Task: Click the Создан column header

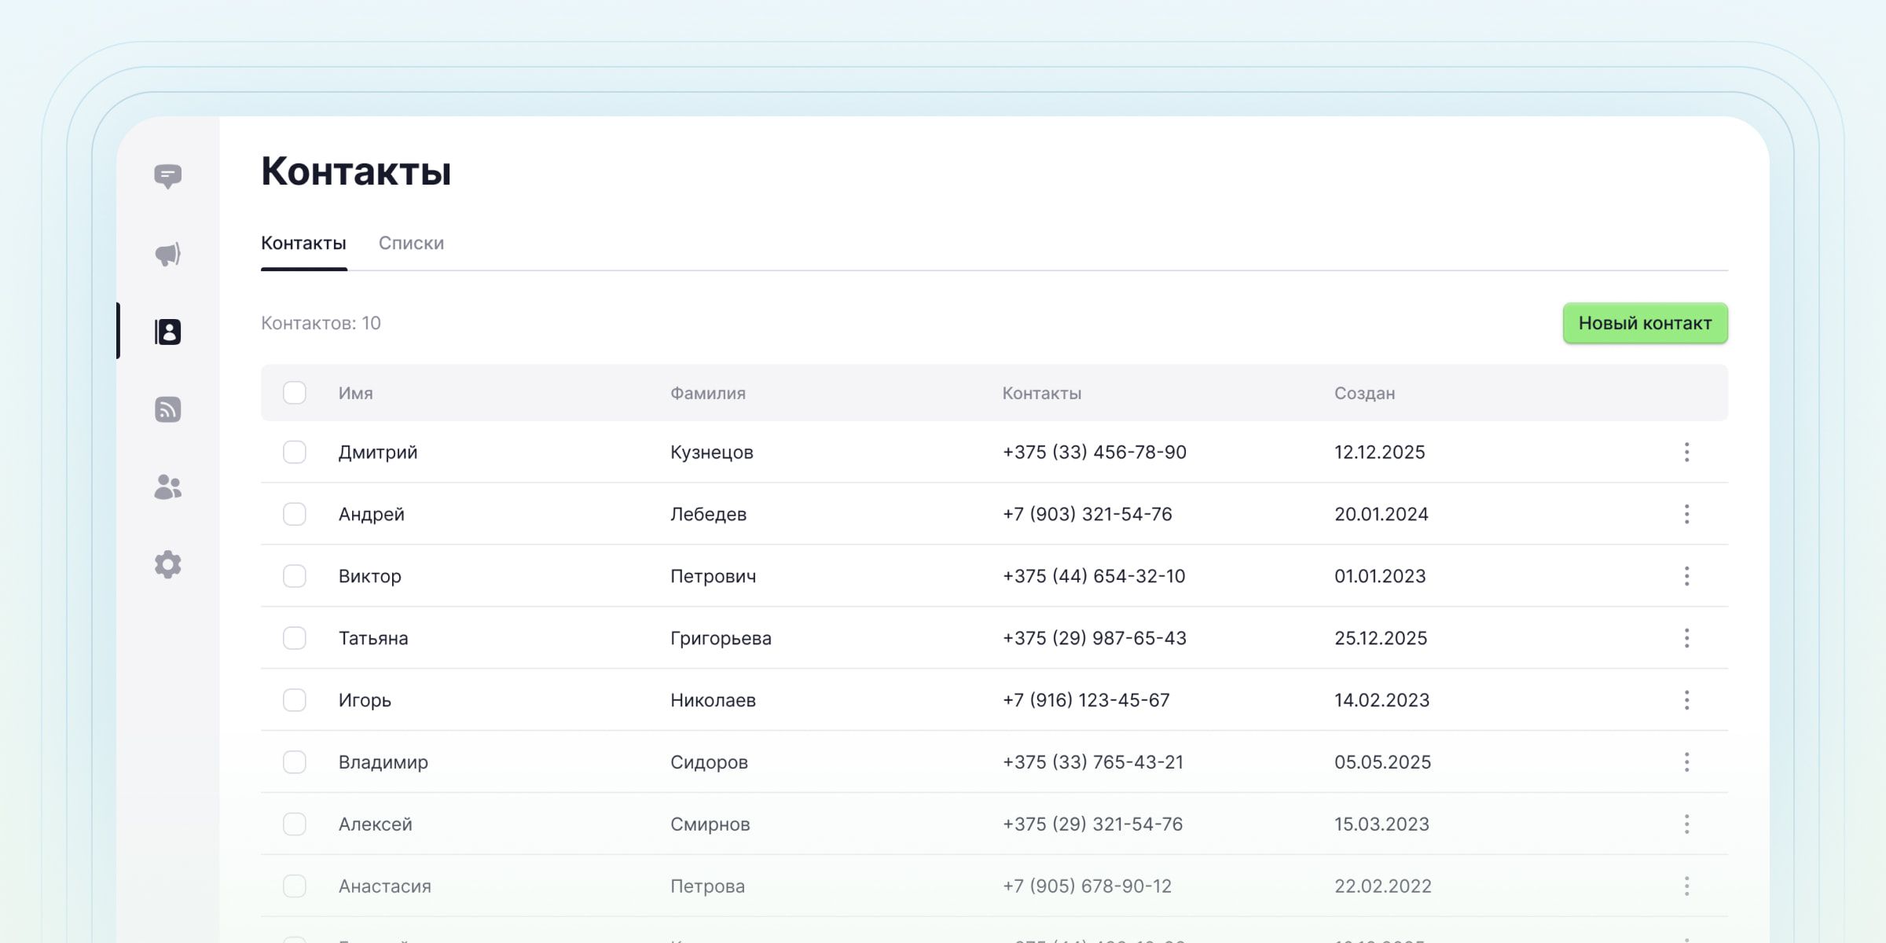Action: coord(1365,393)
